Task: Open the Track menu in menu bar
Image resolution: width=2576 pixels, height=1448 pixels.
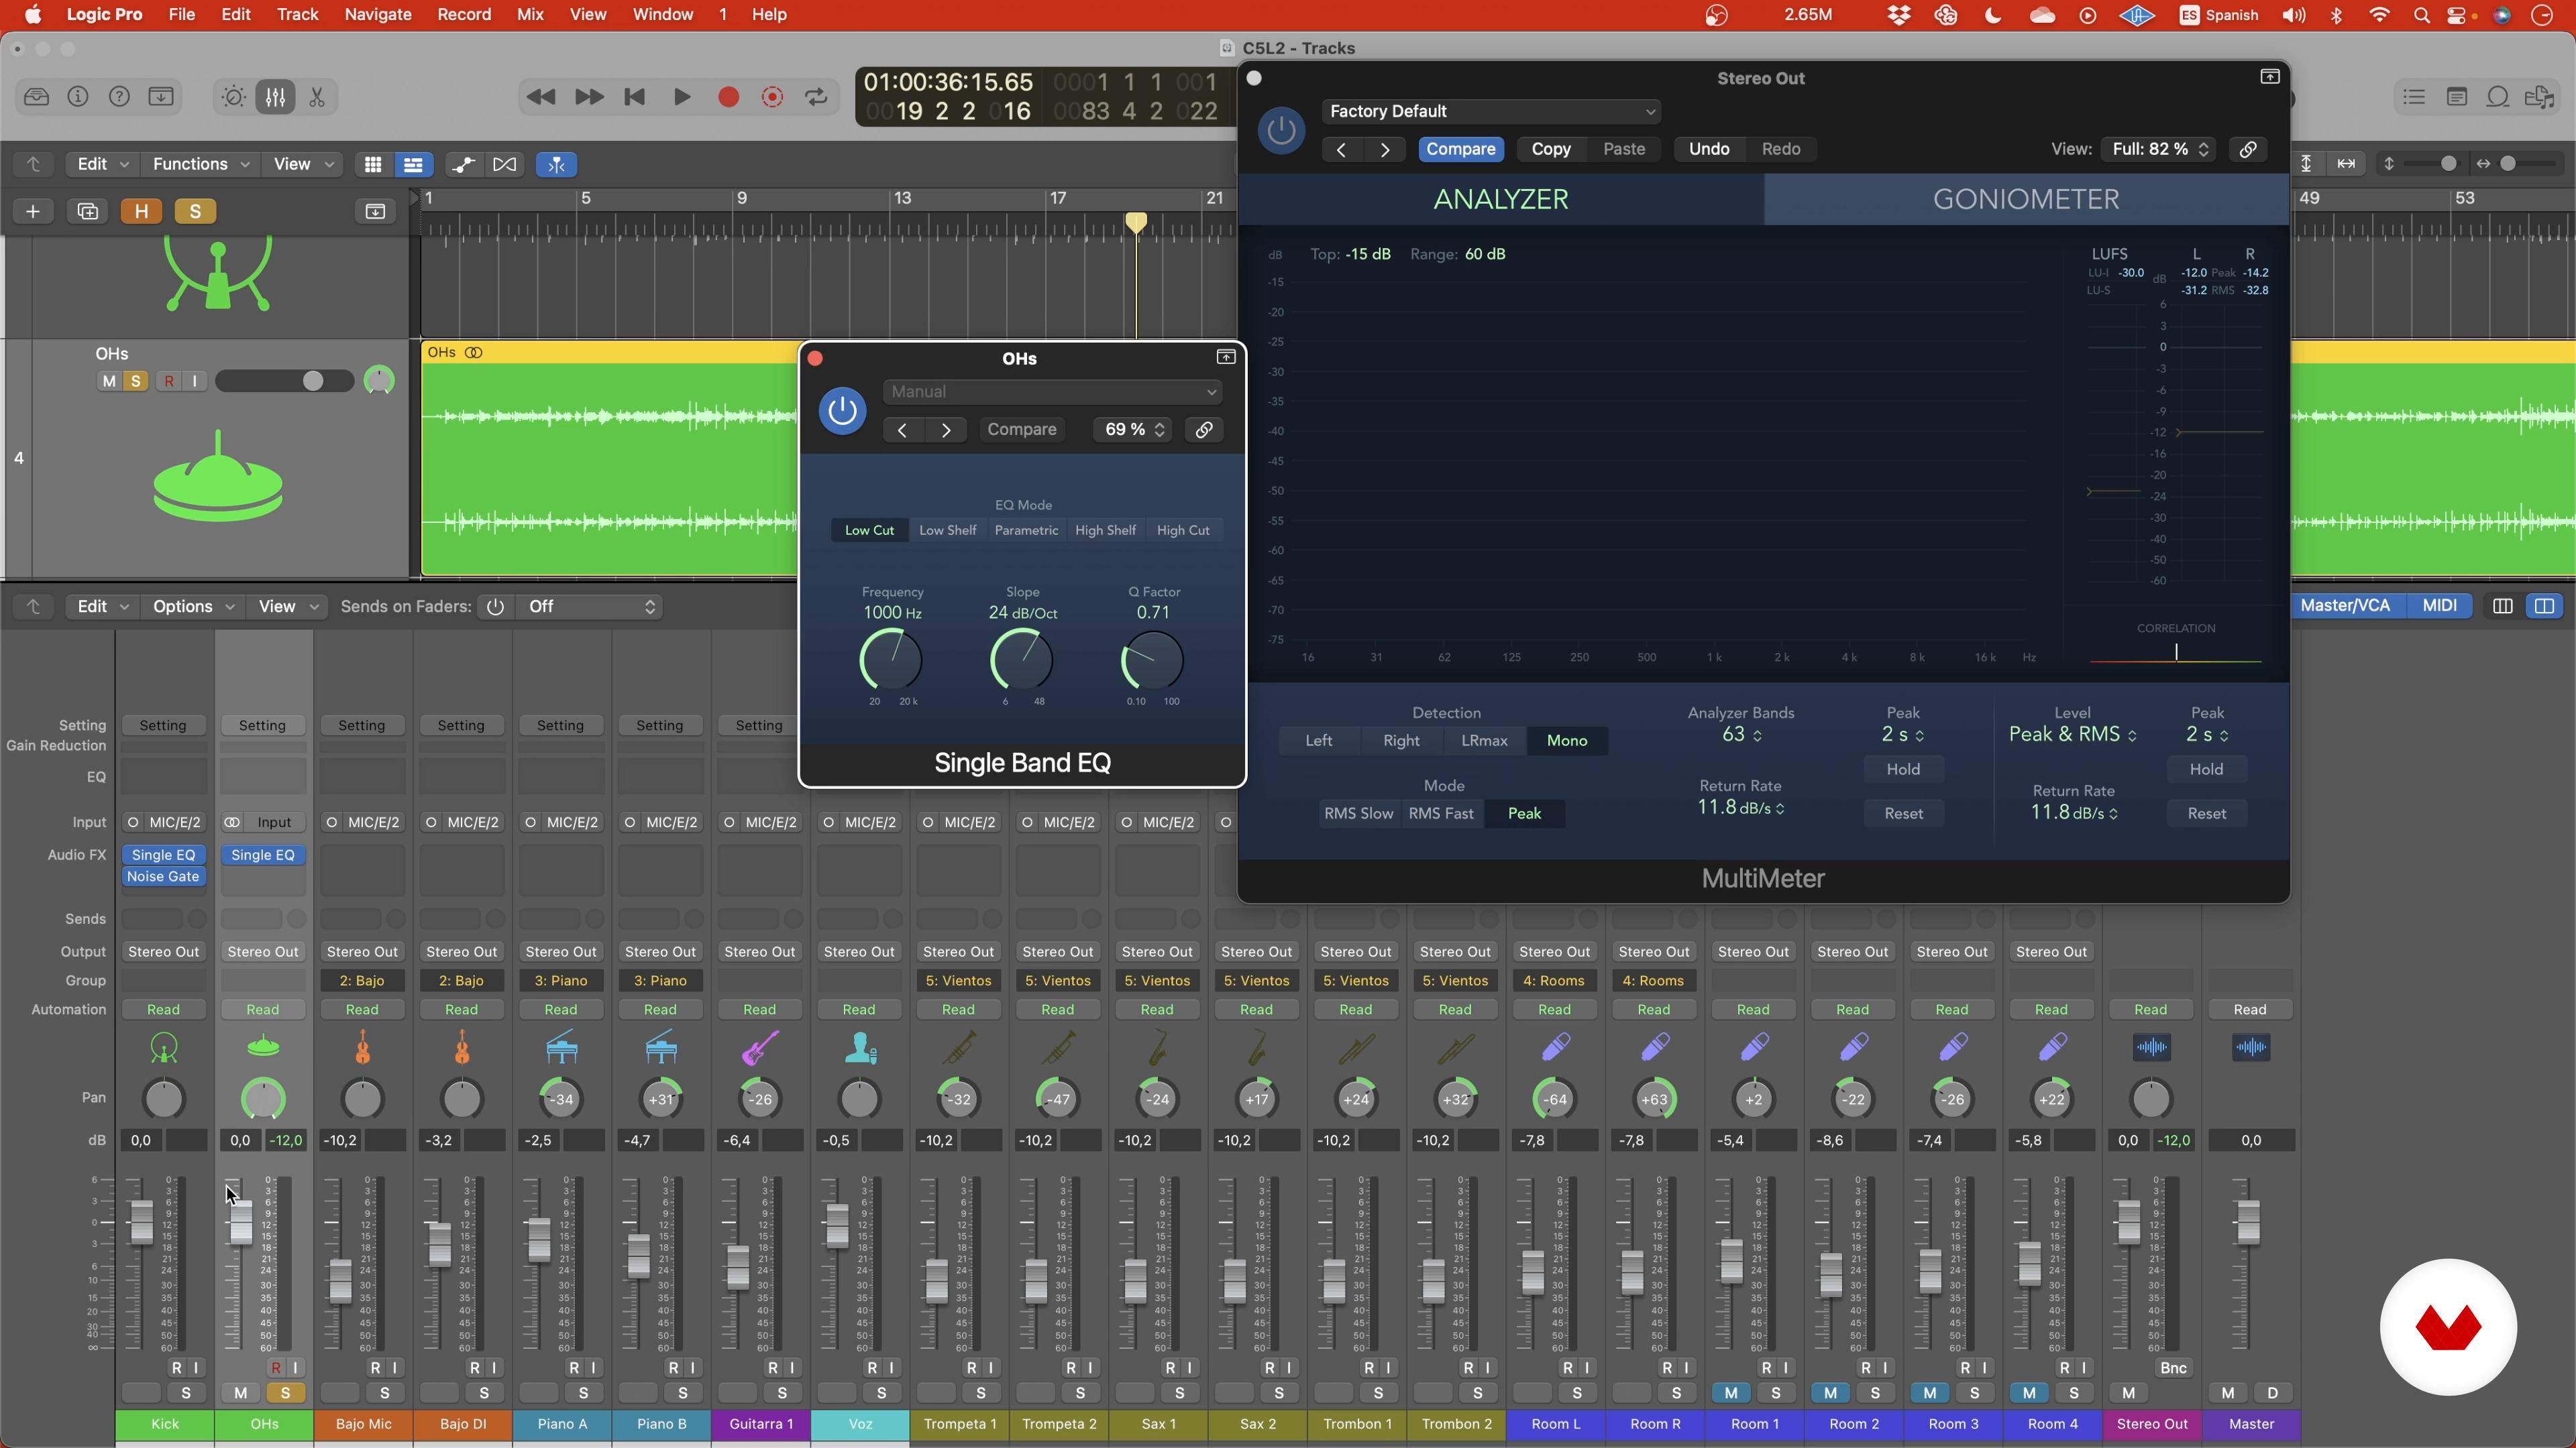Action: click(297, 15)
